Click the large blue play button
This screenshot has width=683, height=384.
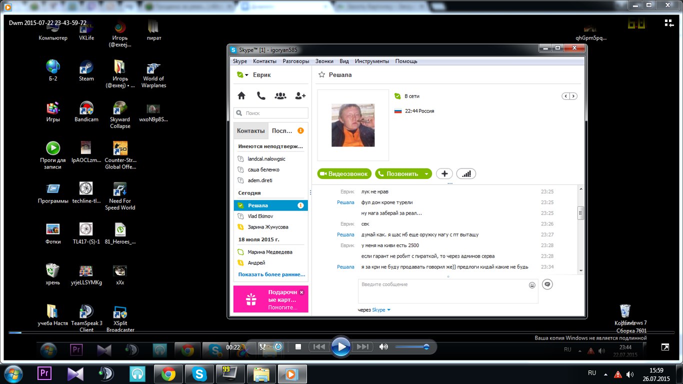tap(341, 346)
